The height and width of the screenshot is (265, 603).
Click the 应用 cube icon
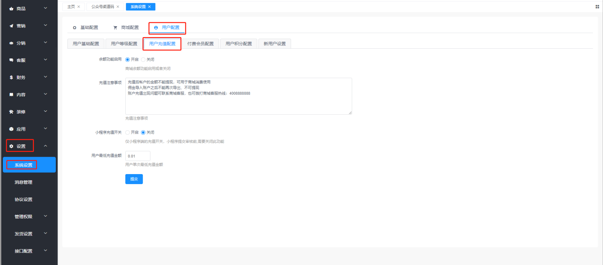click(11, 129)
